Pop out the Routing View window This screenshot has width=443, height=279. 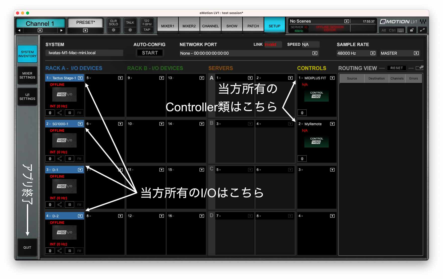pos(419,68)
